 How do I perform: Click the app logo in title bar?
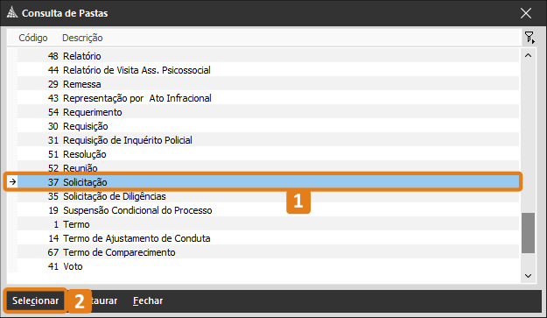[x=12, y=12]
